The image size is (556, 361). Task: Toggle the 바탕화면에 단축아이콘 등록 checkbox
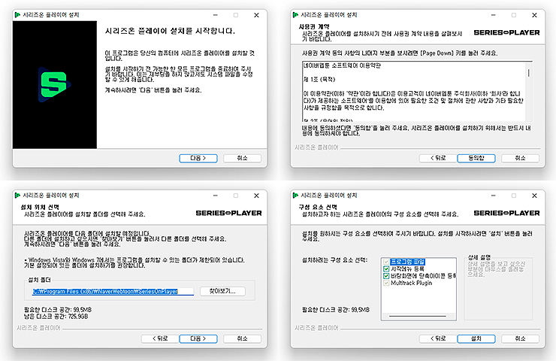pyautogui.click(x=386, y=276)
